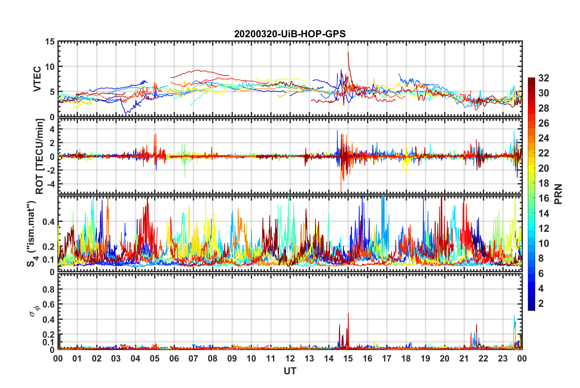This screenshot has width=580, height=388.
Task: Select the 02 hour tick label
Action: coord(97,358)
